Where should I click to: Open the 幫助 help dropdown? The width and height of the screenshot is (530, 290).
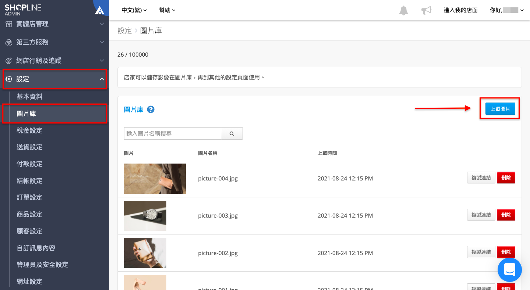click(167, 10)
